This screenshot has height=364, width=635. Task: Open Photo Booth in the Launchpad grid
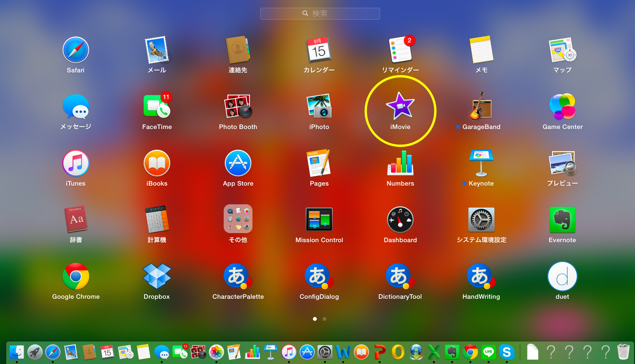tap(238, 106)
